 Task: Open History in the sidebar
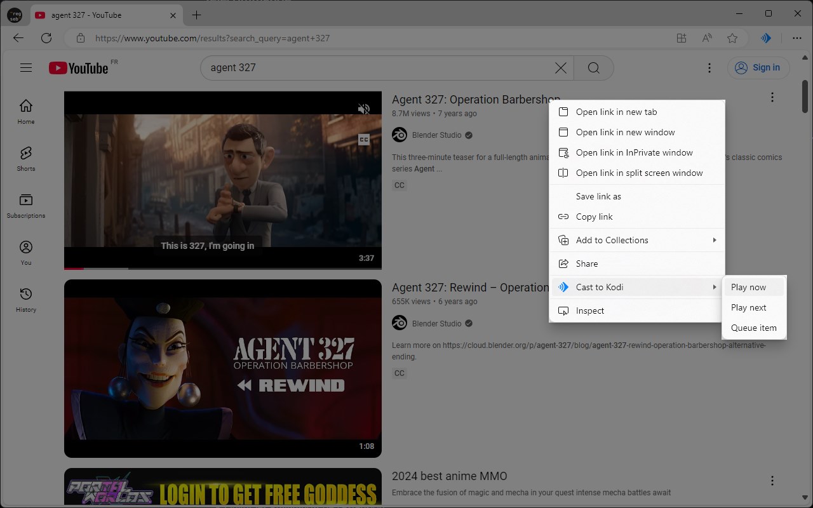26,299
